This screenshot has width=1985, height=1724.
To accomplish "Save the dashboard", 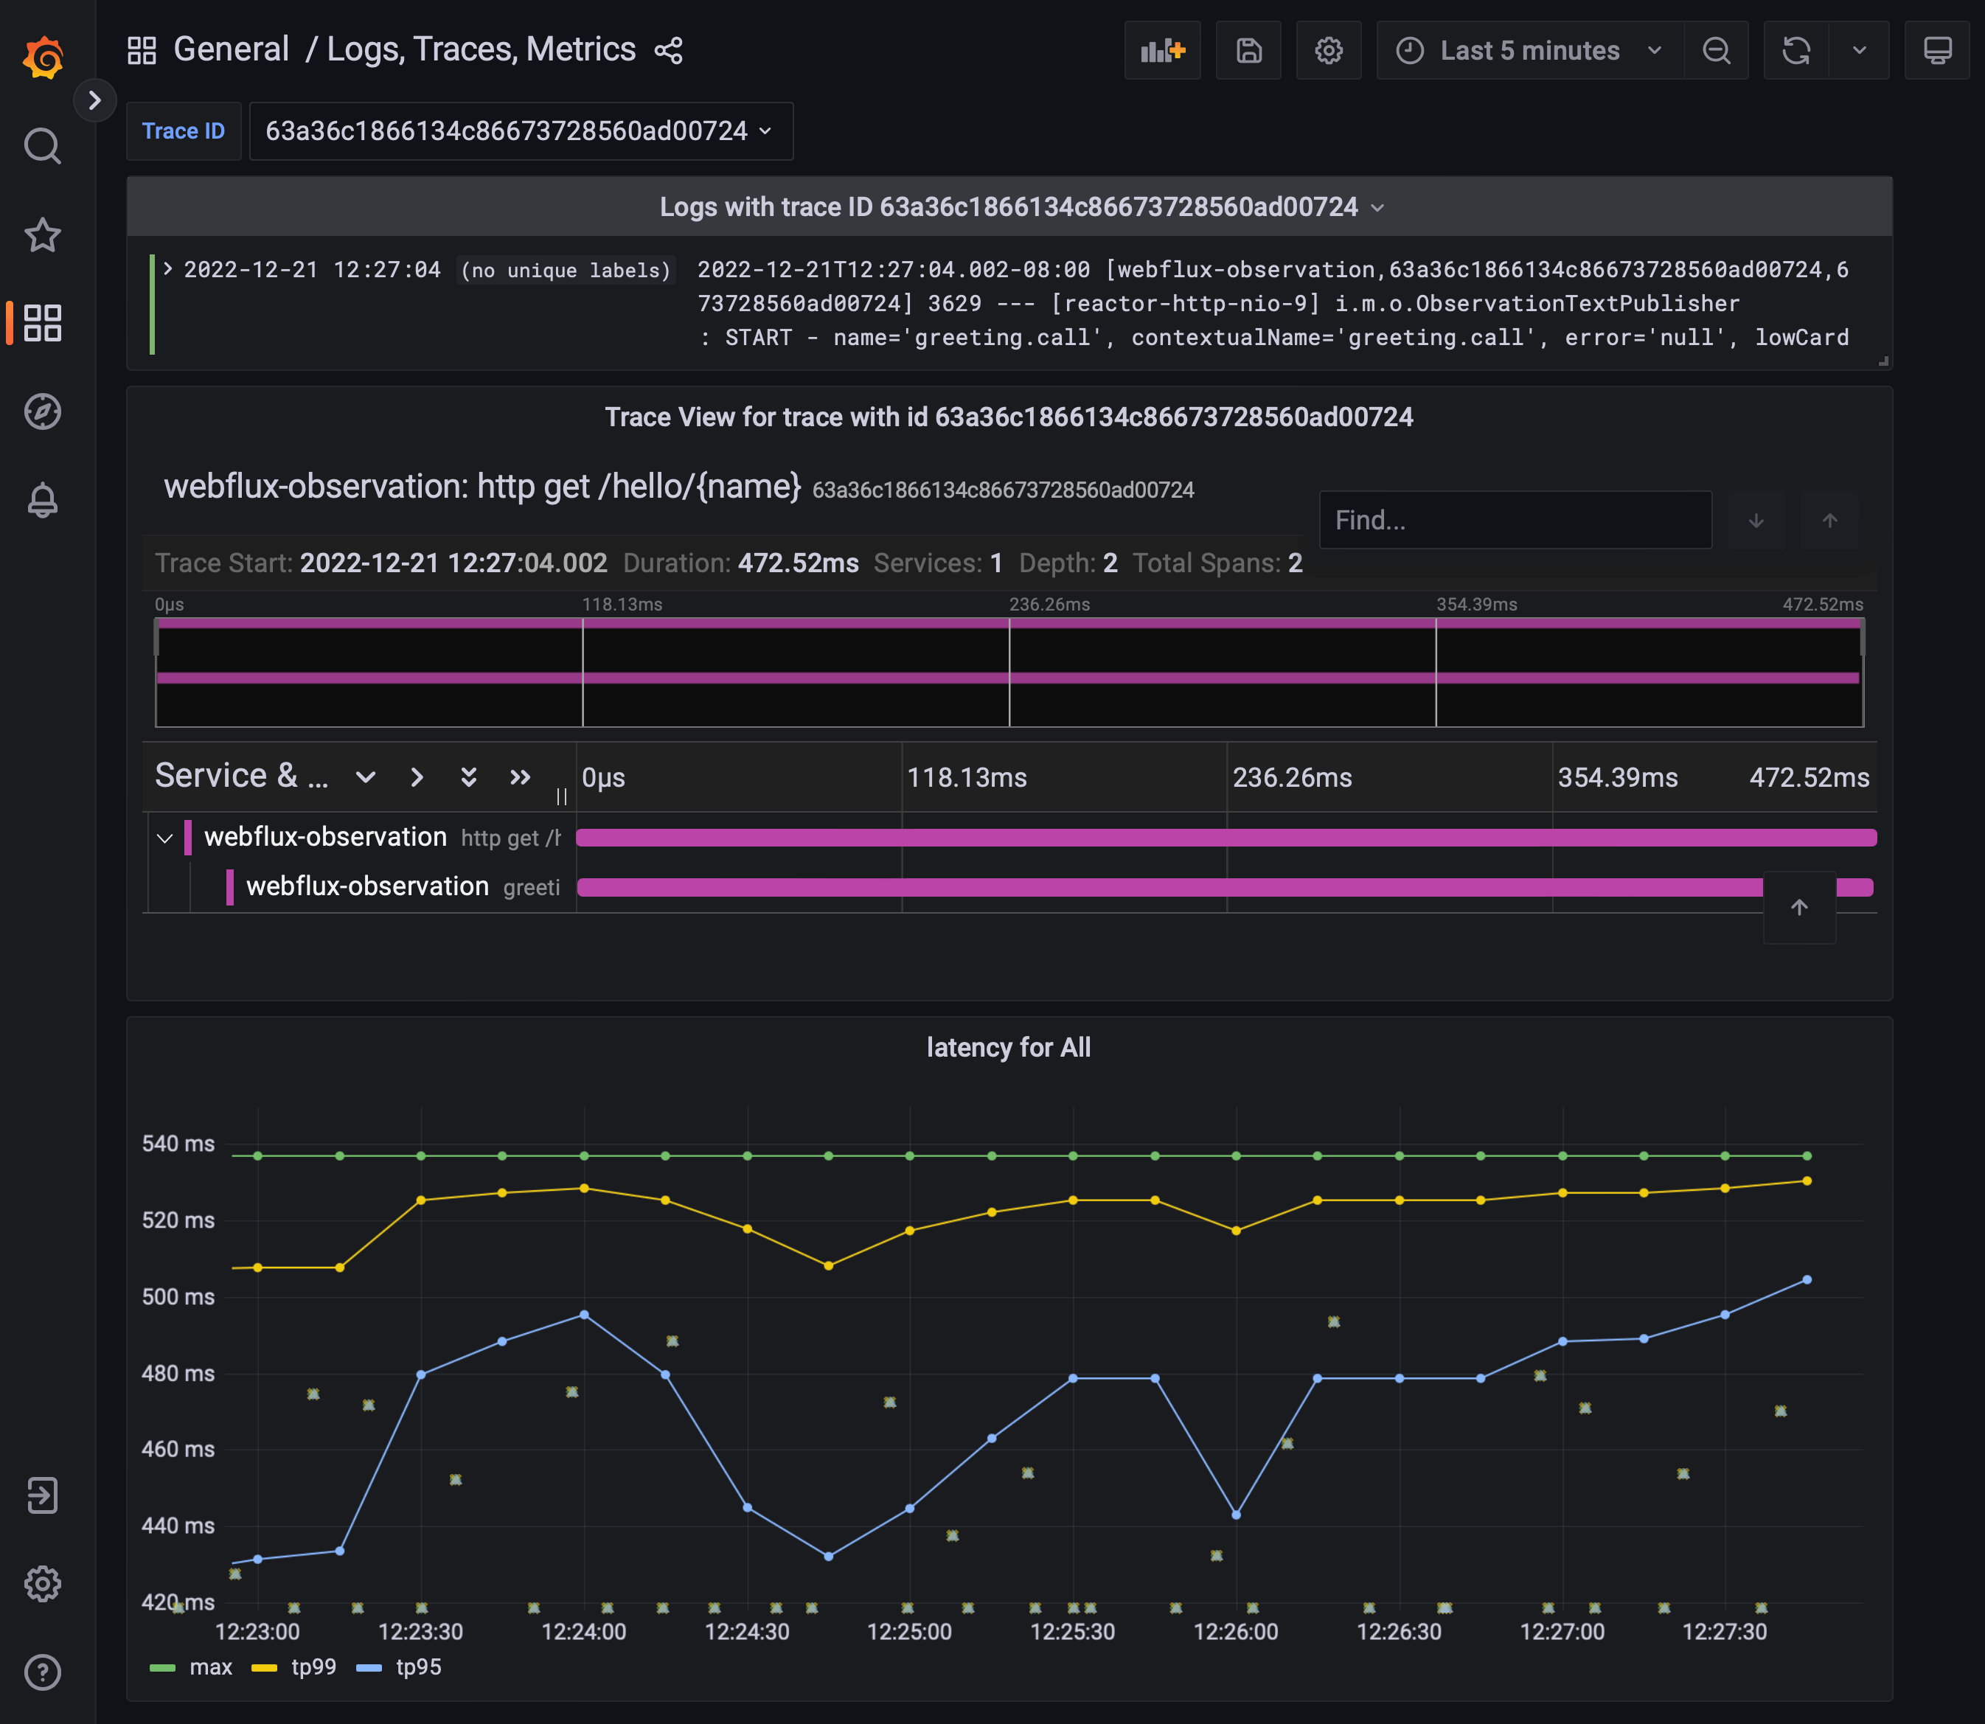I will click(1248, 50).
